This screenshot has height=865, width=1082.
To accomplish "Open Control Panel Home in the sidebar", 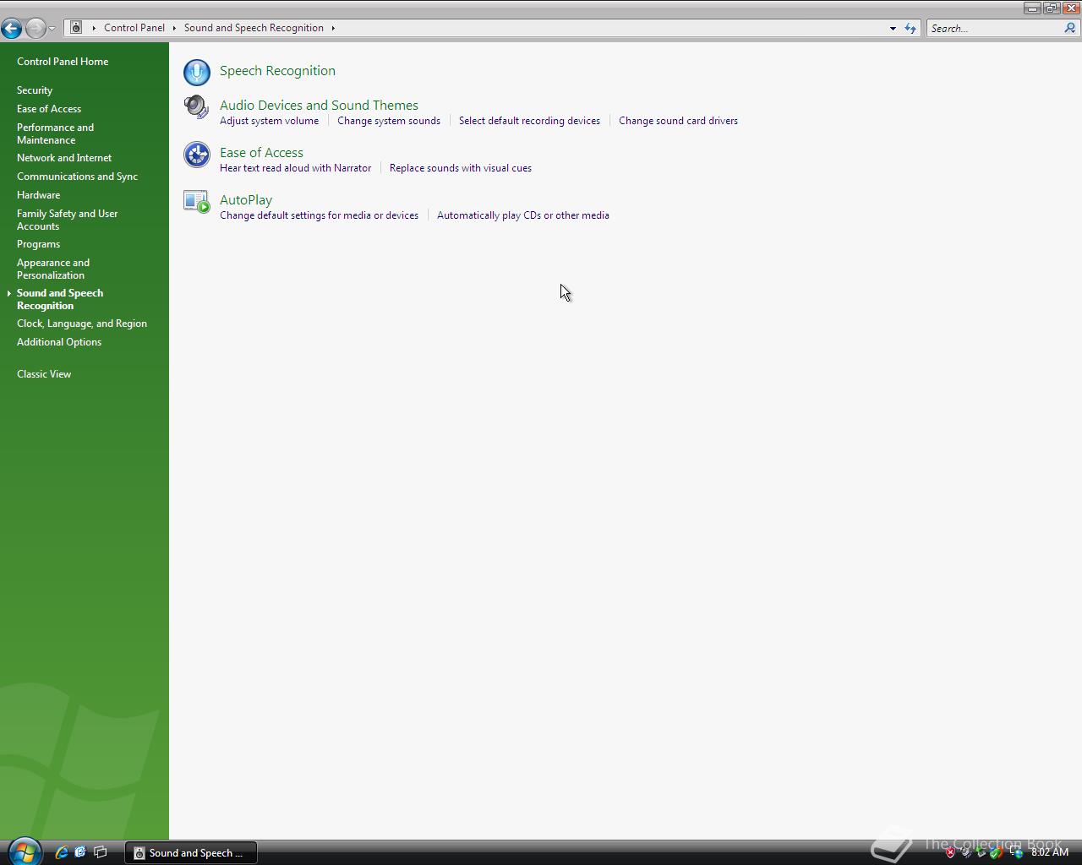I will 63,62.
